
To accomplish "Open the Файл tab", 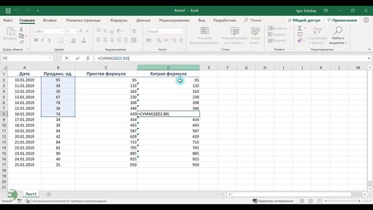I will pos(8,20).
